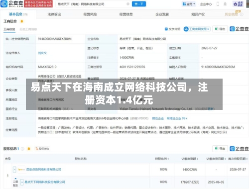Viewport: 249px width, 189px height.
Task: Sort the table by 首次持股日期 column
Action: tap(238, 159)
